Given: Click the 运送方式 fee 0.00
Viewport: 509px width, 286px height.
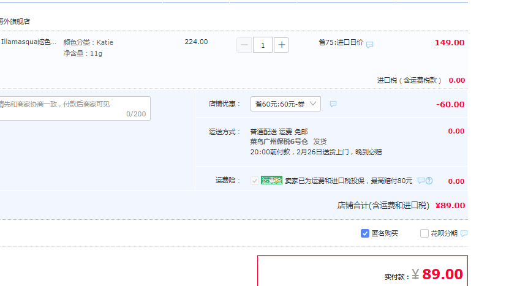Looking at the screenshot, I should point(456,131).
